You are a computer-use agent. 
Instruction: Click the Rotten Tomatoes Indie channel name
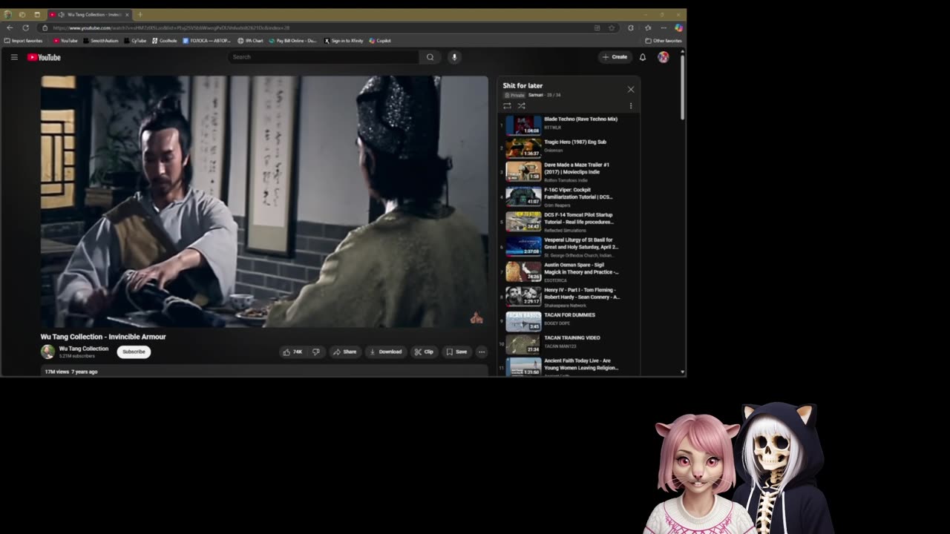566,180
